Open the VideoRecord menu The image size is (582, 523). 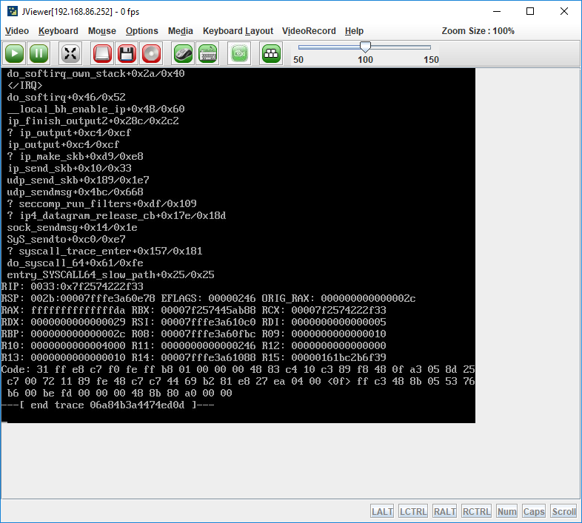[x=309, y=31]
